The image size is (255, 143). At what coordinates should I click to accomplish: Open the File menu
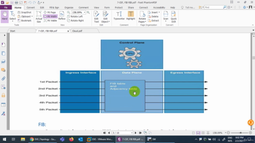(6, 8)
